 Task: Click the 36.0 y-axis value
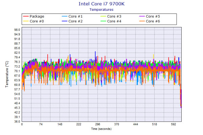click(x=17, y=122)
